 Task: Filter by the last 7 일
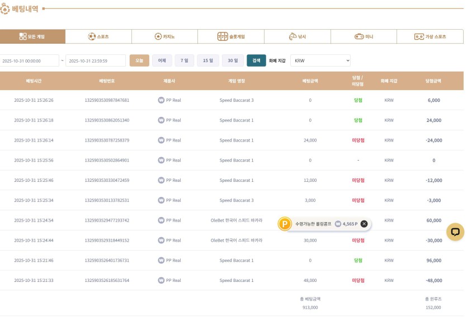coord(185,60)
